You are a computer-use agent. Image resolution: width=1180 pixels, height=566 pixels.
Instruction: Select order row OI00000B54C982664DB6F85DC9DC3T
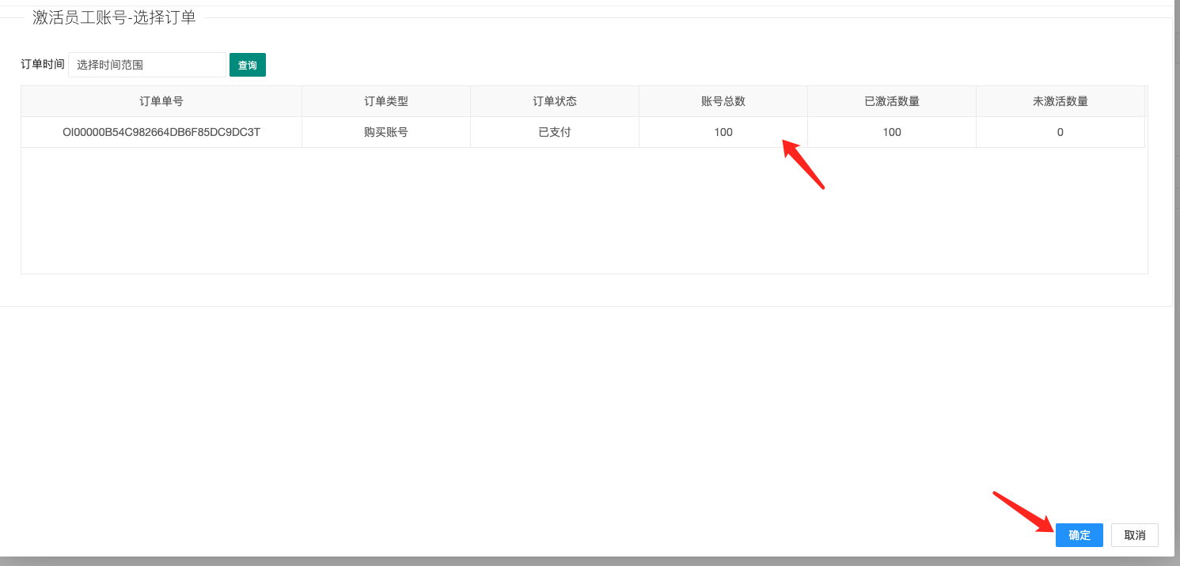coord(161,132)
